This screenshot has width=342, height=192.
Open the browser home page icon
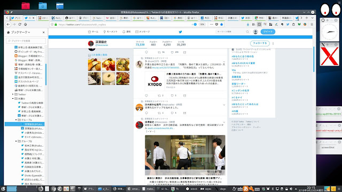point(25,25)
